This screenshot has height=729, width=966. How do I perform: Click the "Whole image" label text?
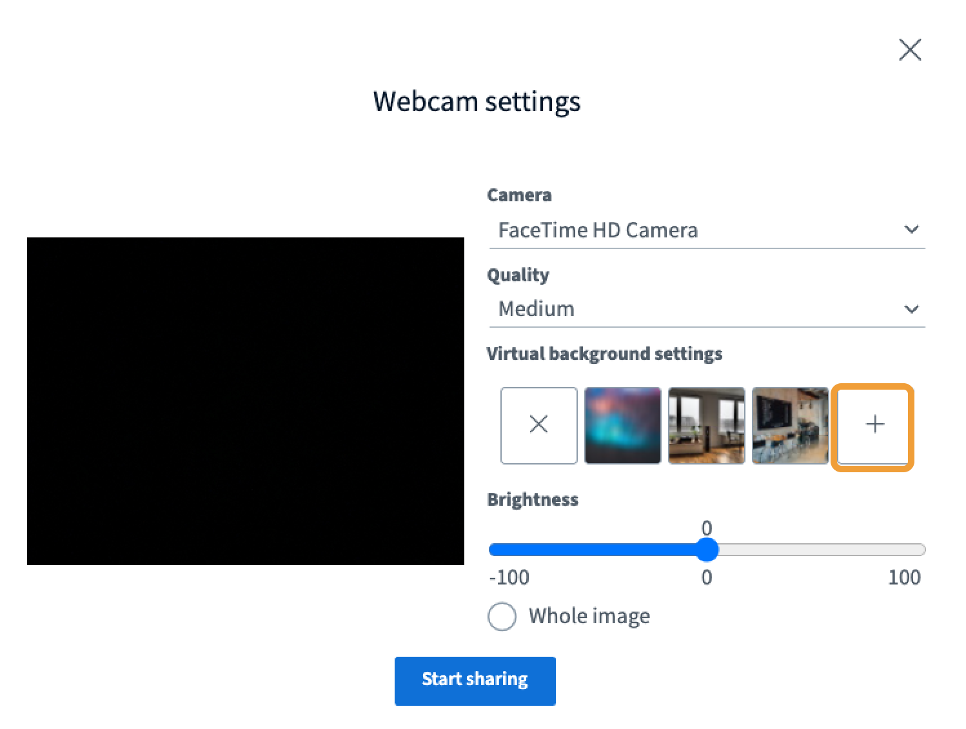click(x=589, y=616)
